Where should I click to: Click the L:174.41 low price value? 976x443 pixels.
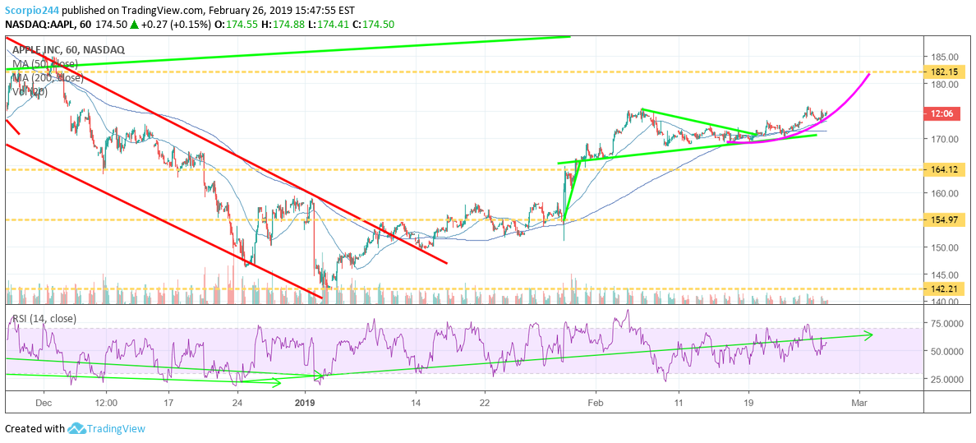(326, 25)
